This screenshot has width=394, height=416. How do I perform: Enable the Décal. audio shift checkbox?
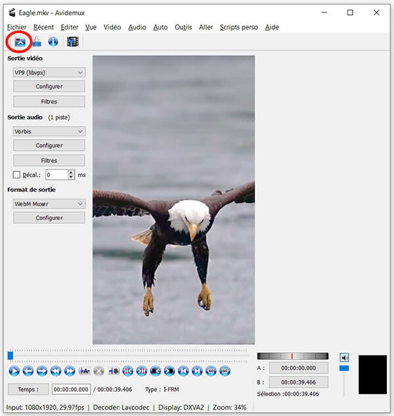[17, 175]
